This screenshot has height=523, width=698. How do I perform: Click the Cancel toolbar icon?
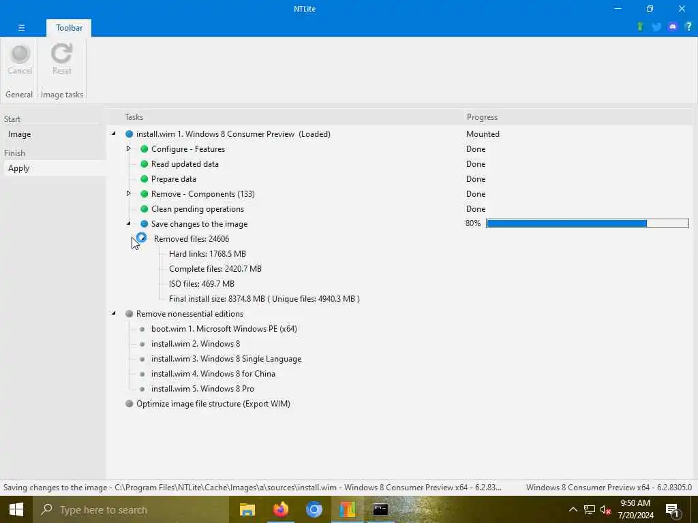pos(20,54)
